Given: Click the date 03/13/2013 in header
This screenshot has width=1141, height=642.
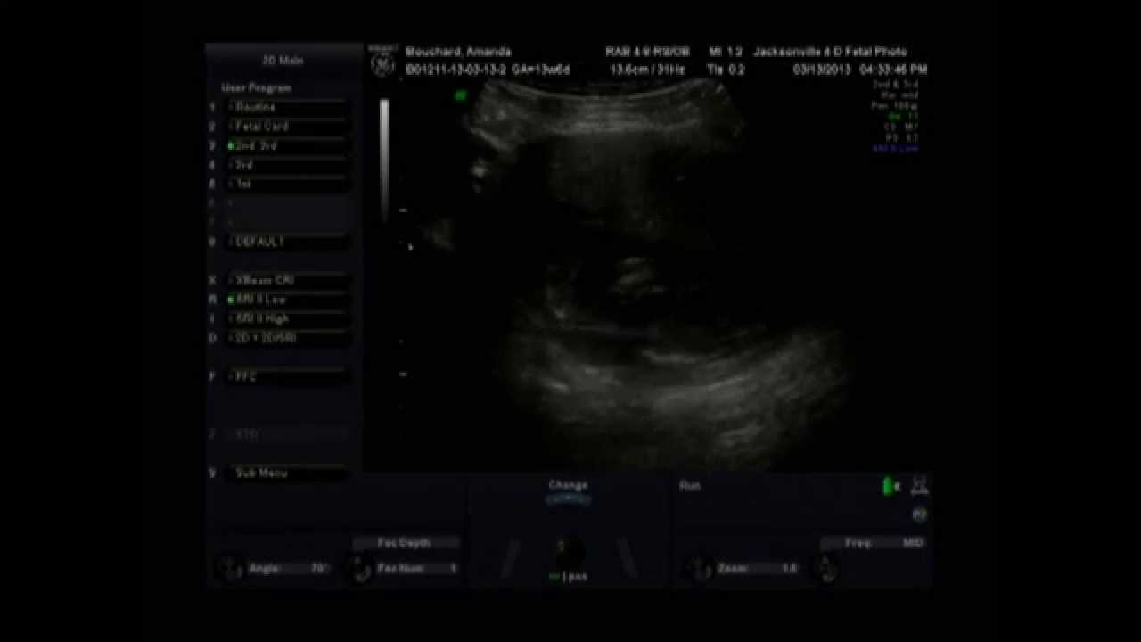Looking at the screenshot, I should (x=822, y=70).
